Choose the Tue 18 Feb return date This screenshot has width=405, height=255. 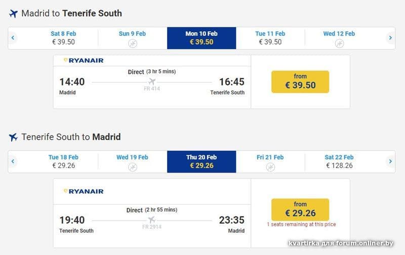[x=63, y=161]
